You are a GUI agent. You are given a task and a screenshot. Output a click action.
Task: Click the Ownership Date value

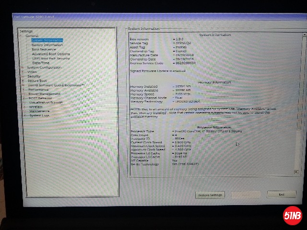185,59
